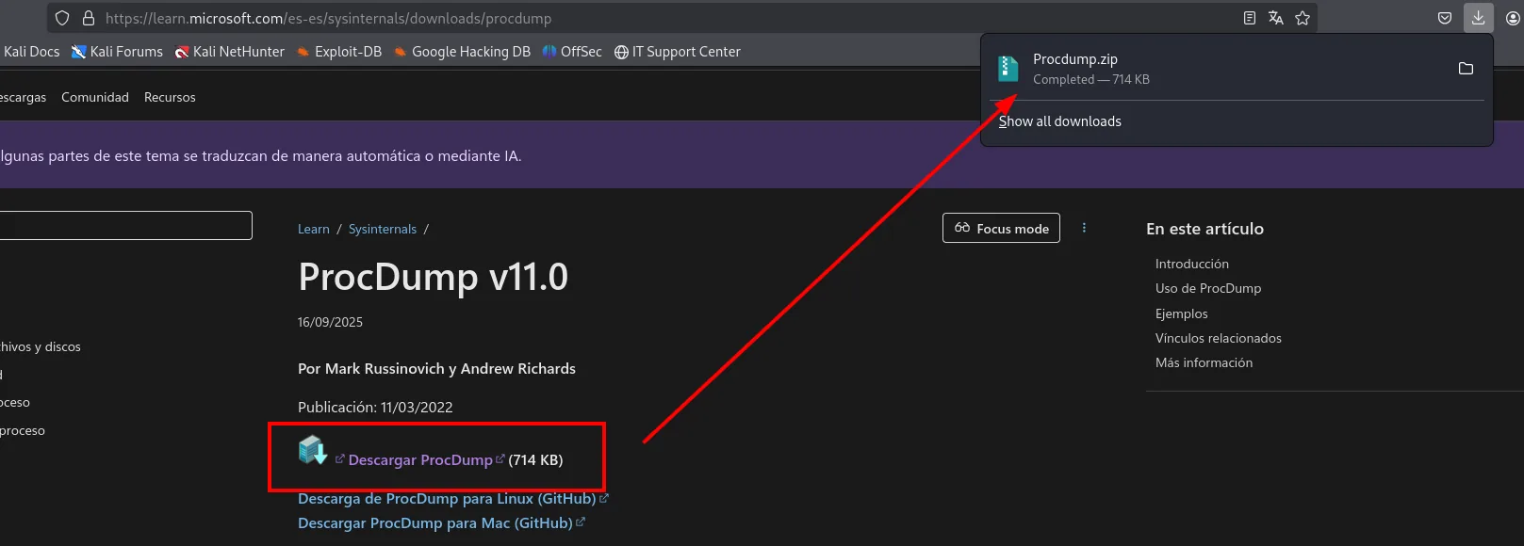Toggle reader view icon in the address bar

point(1250,18)
